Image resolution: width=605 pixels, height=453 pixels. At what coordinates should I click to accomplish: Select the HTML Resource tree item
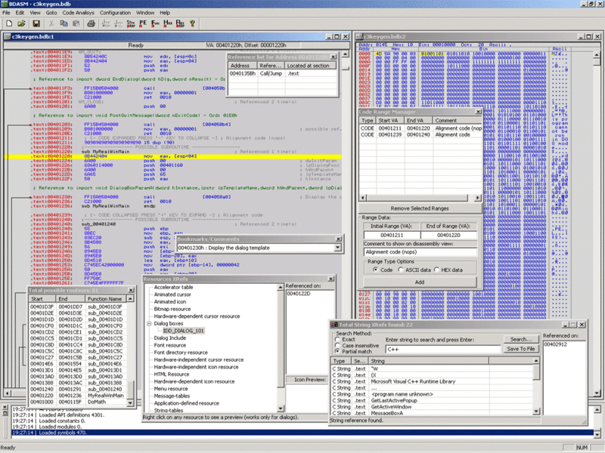point(172,374)
